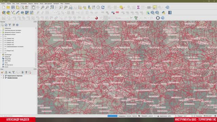Click the Browser panel vertical scrollbar
Image resolution: width=217 pixels, height=122 pixels.
(x=36, y=47)
